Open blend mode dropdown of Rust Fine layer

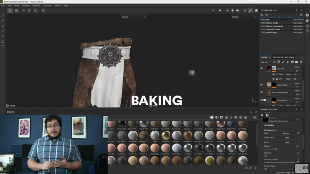[298, 67]
